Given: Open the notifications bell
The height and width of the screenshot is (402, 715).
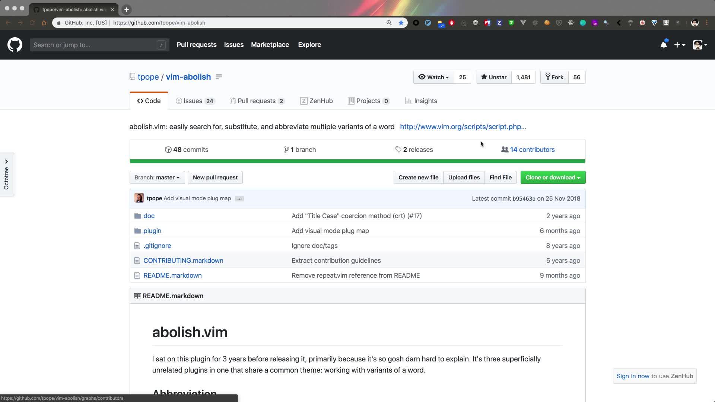Looking at the screenshot, I should click(664, 44).
